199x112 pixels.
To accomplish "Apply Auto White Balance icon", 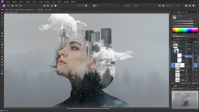I will pos(56,6).
